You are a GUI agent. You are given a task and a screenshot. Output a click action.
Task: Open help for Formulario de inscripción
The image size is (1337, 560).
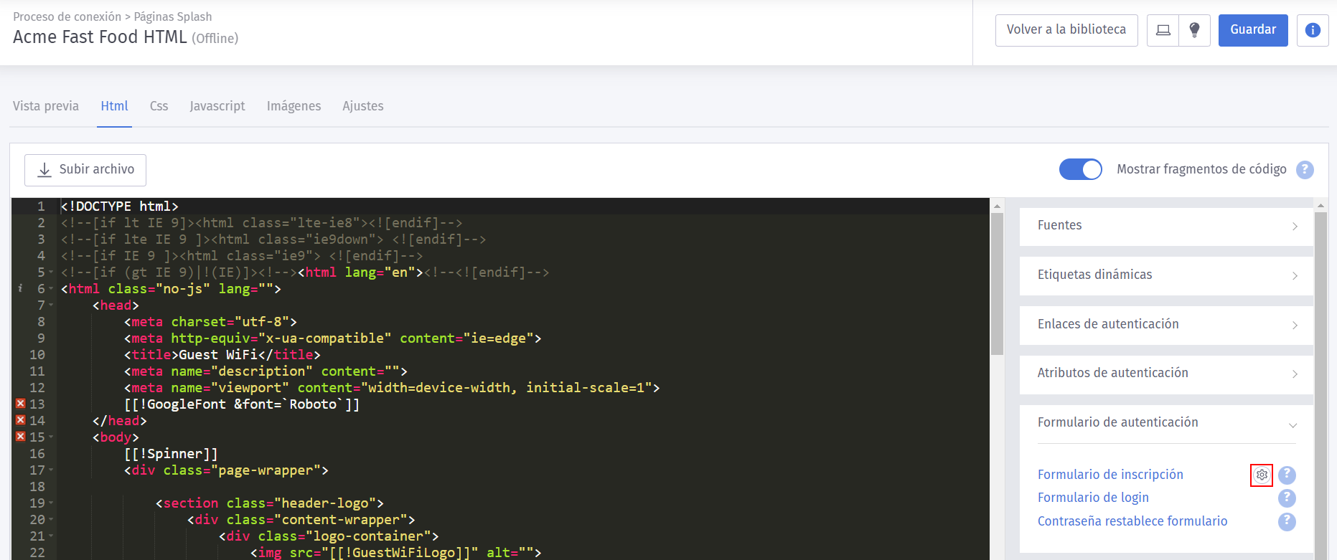pos(1287,475)
